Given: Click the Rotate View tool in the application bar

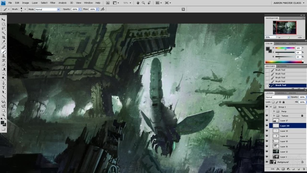Looking at the screenshot, I should pos(149,3).
